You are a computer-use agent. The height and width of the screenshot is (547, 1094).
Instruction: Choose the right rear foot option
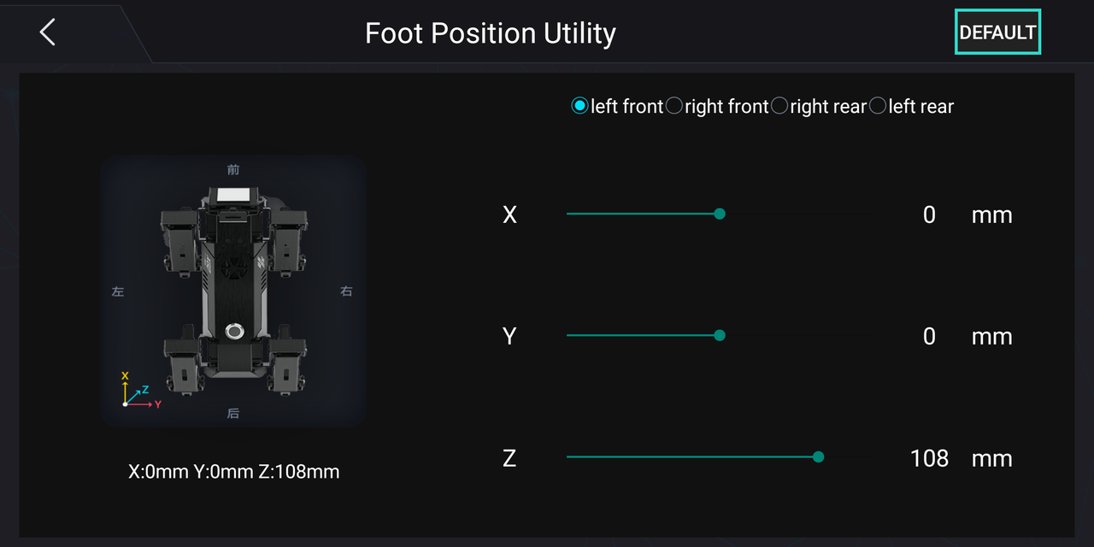point(819,106)
